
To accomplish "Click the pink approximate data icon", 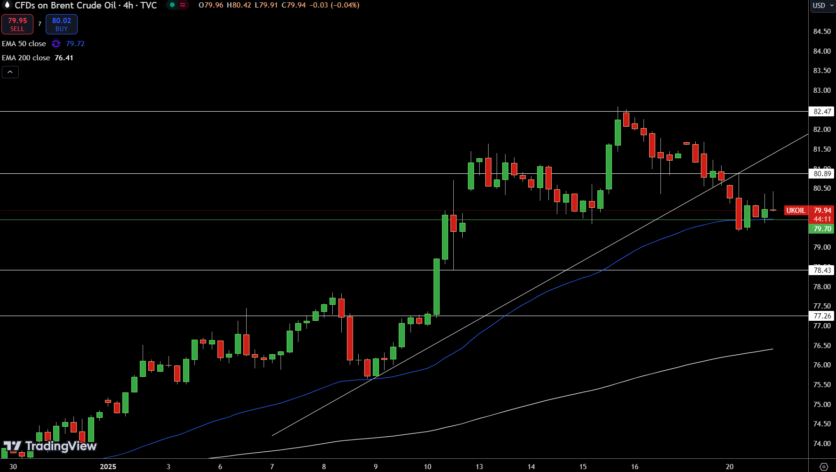I will pos(183,5).
